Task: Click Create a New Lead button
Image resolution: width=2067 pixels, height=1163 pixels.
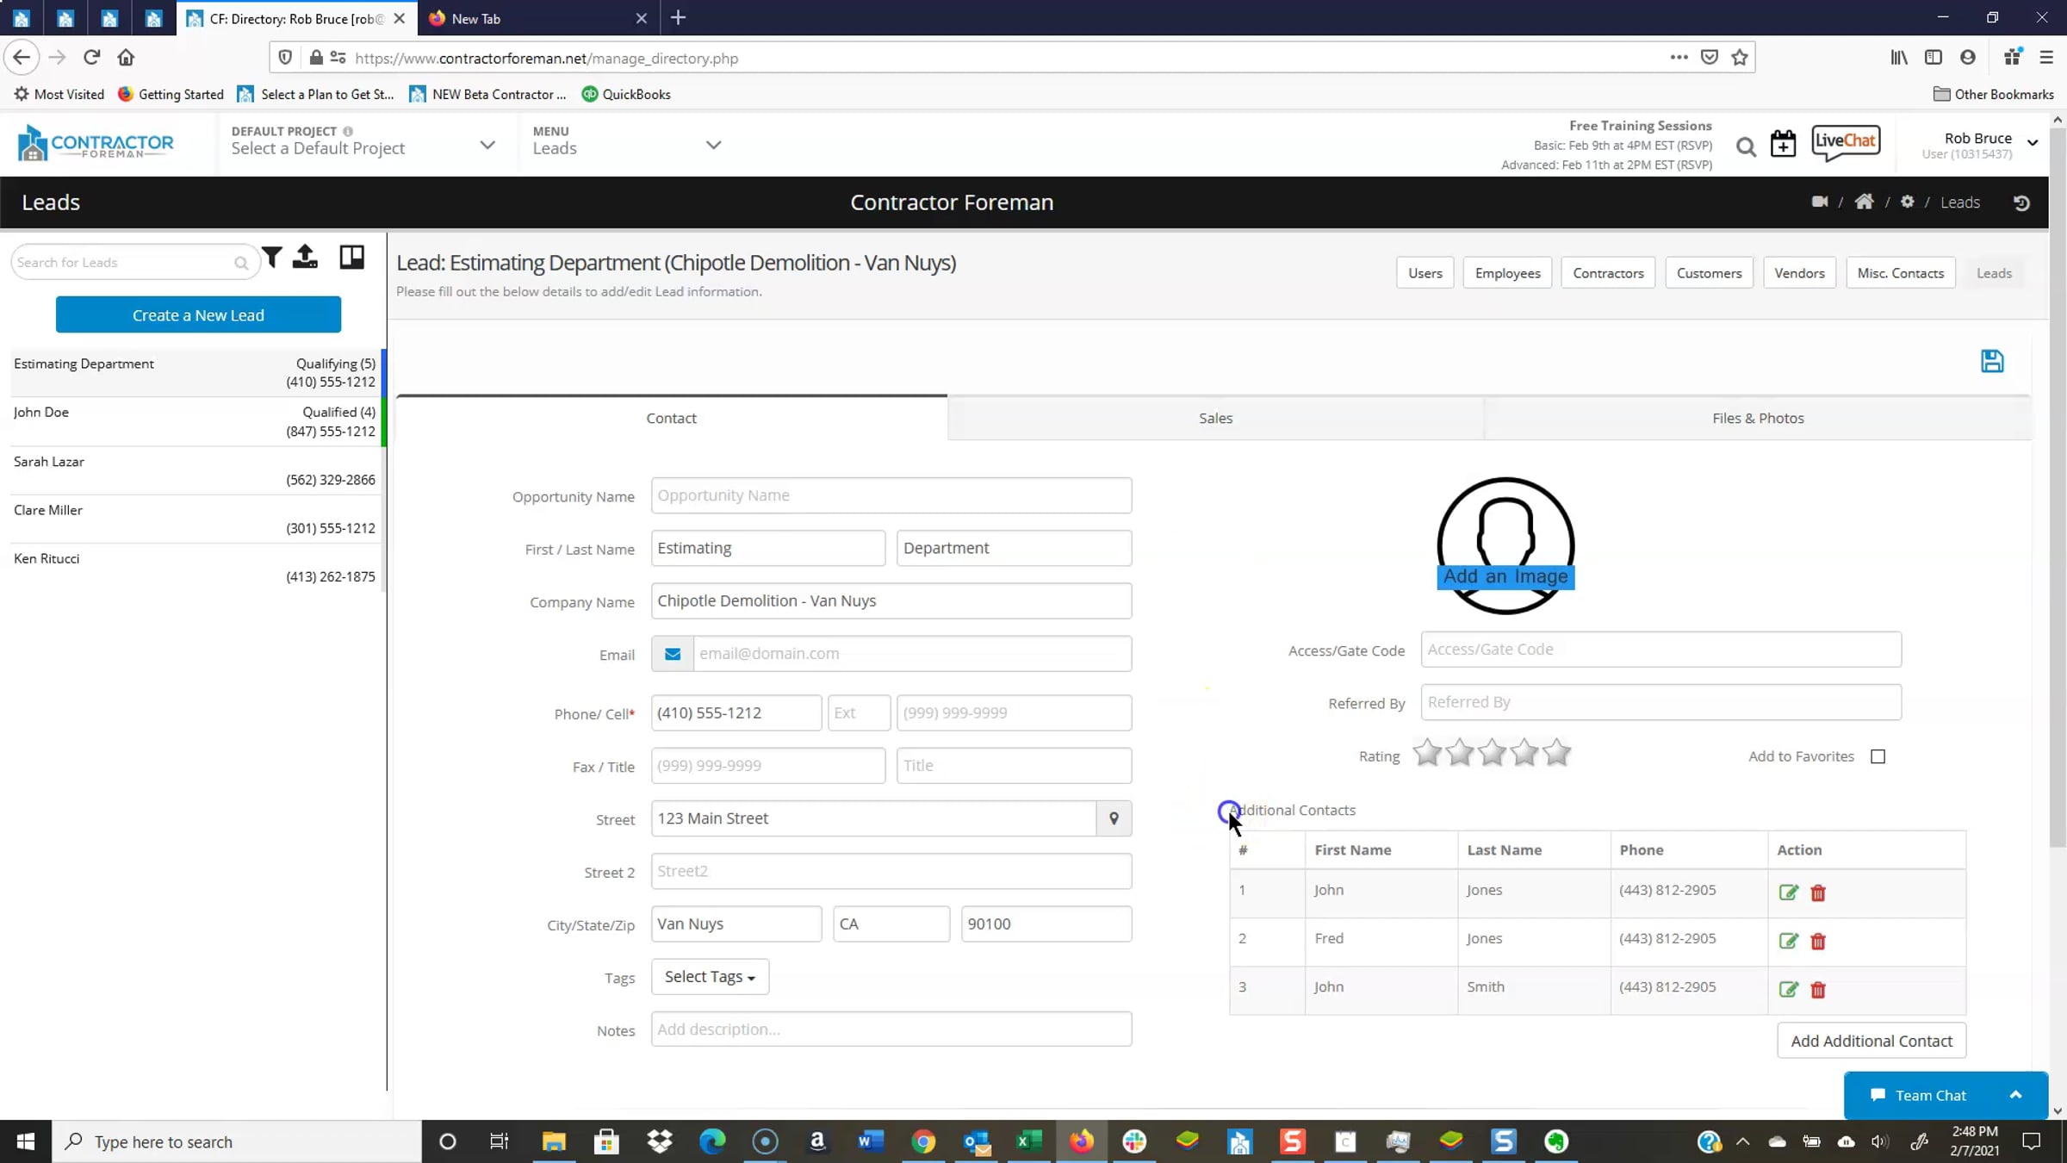Action: pos(198,314)
